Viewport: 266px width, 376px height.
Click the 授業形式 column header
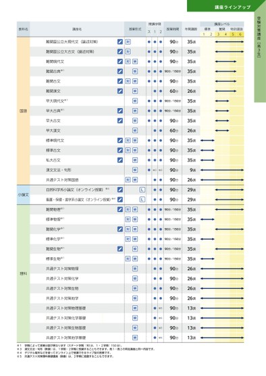tap(135, 29)
